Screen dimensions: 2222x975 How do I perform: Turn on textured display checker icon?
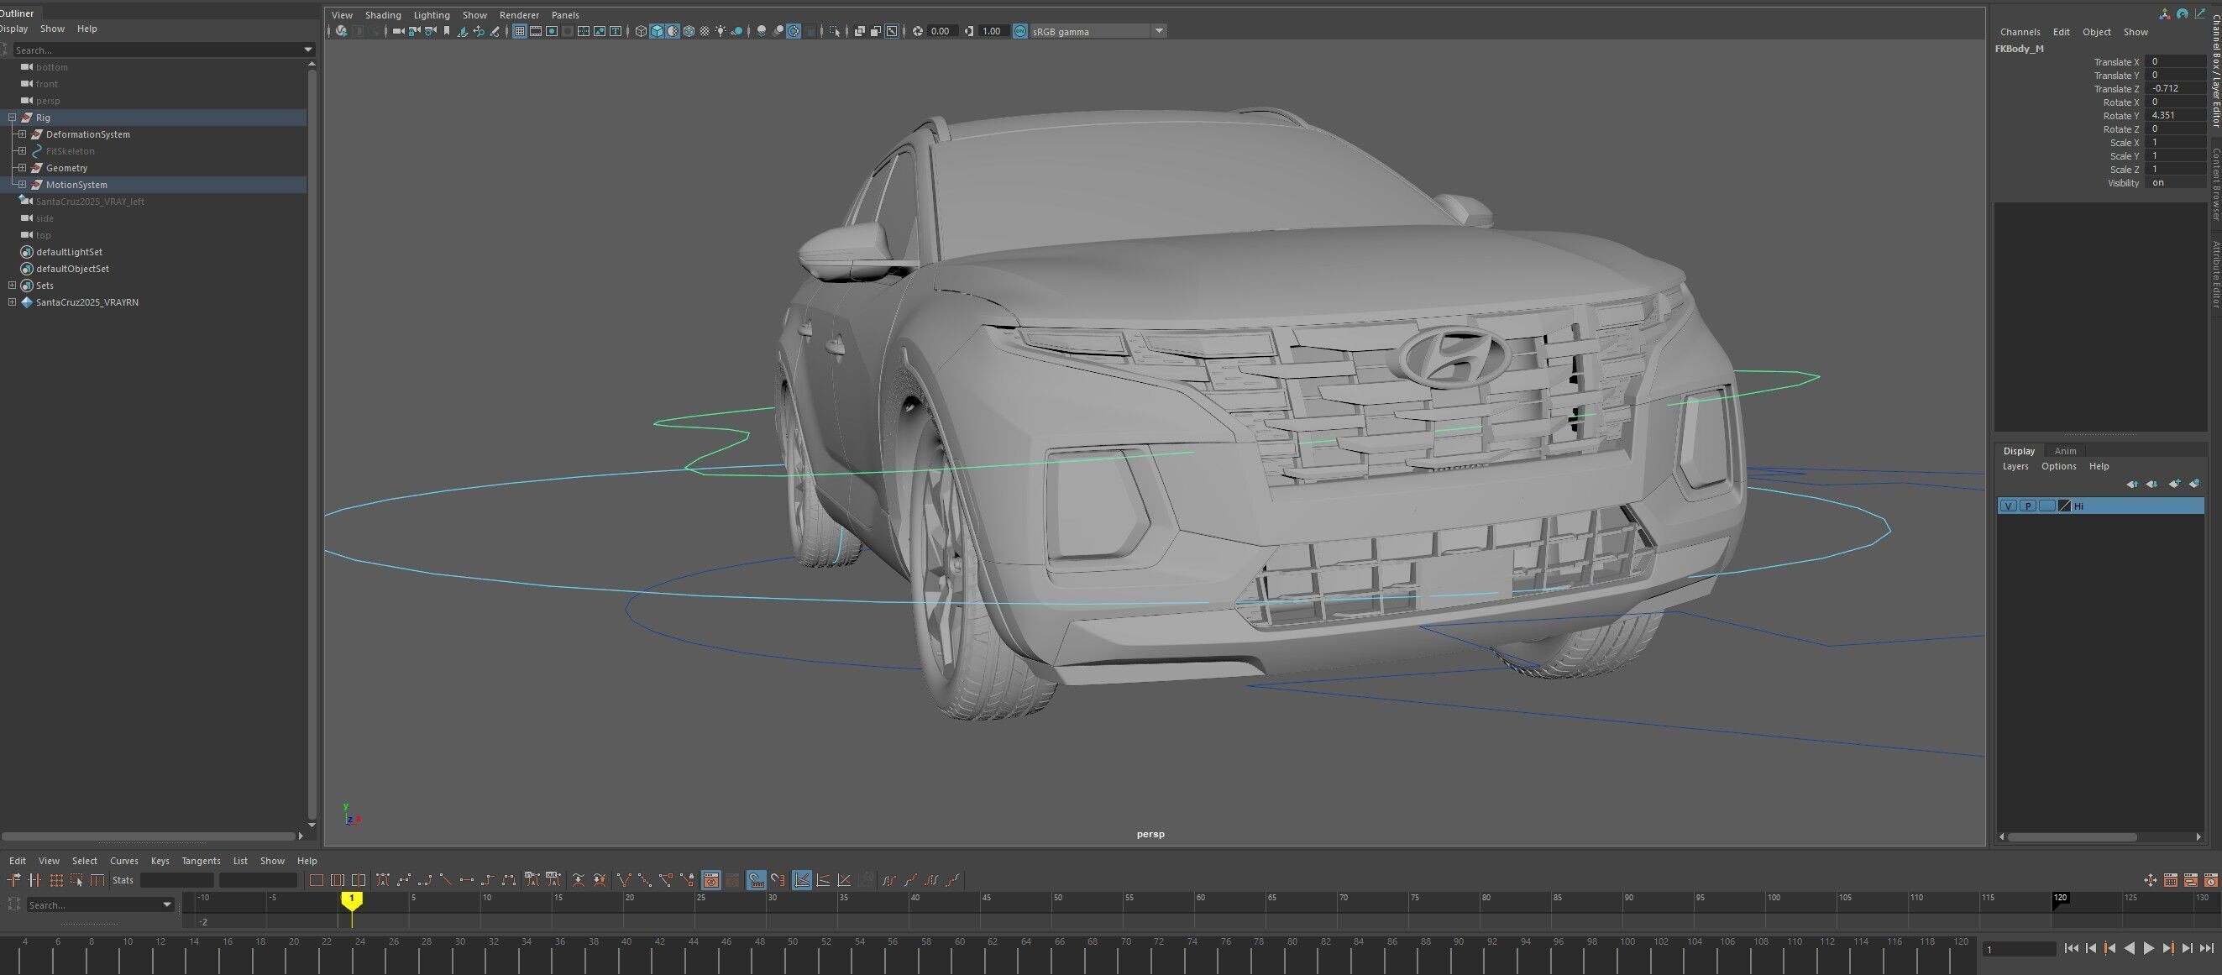tap(705, 31)
